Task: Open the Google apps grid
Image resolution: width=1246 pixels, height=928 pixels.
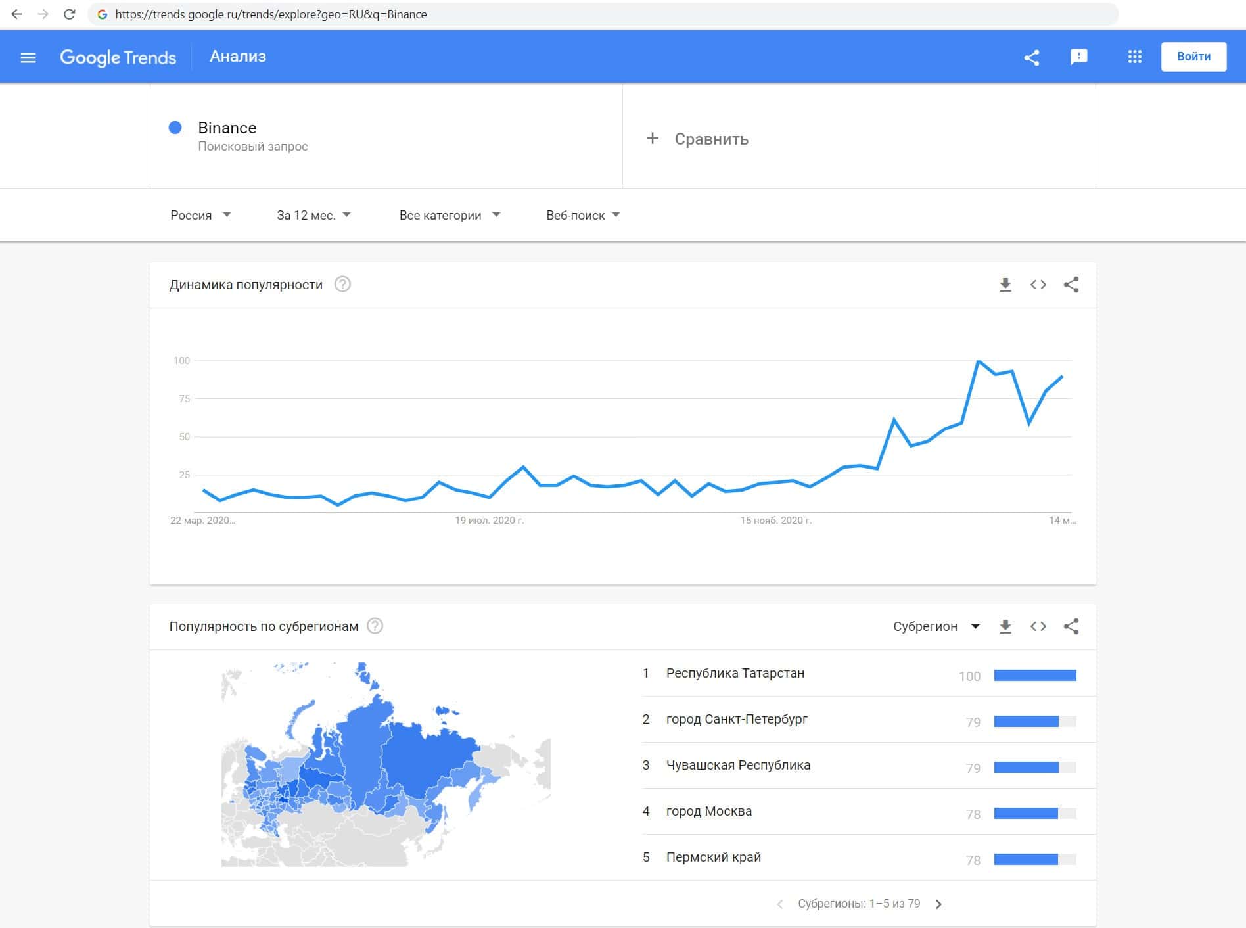Action: (1134, 57)
